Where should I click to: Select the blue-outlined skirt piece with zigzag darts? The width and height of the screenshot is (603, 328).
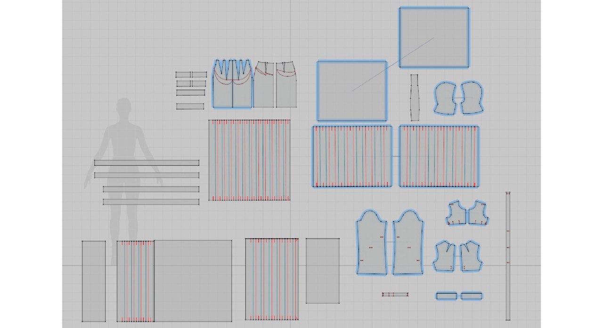[x=232, y=84]
